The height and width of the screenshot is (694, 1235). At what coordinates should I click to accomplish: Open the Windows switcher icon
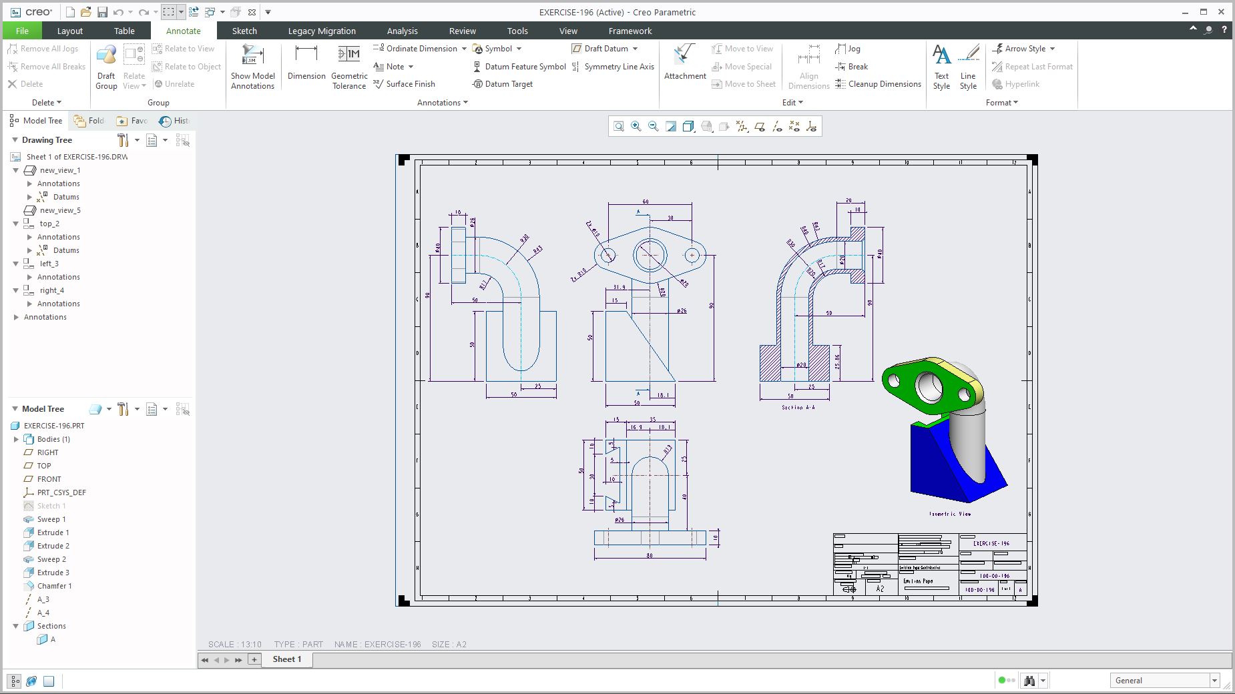click(210, 12)
